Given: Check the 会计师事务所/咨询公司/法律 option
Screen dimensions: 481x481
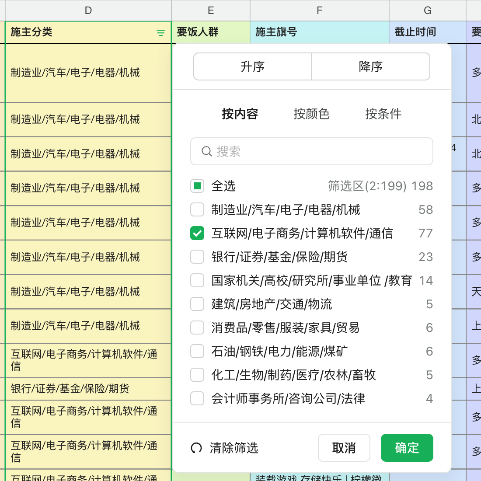Looking at the screenshot, I should pyautogui.click(x=197, y=399).
